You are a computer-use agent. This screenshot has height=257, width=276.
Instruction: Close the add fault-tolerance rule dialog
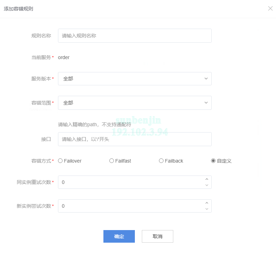270,8
